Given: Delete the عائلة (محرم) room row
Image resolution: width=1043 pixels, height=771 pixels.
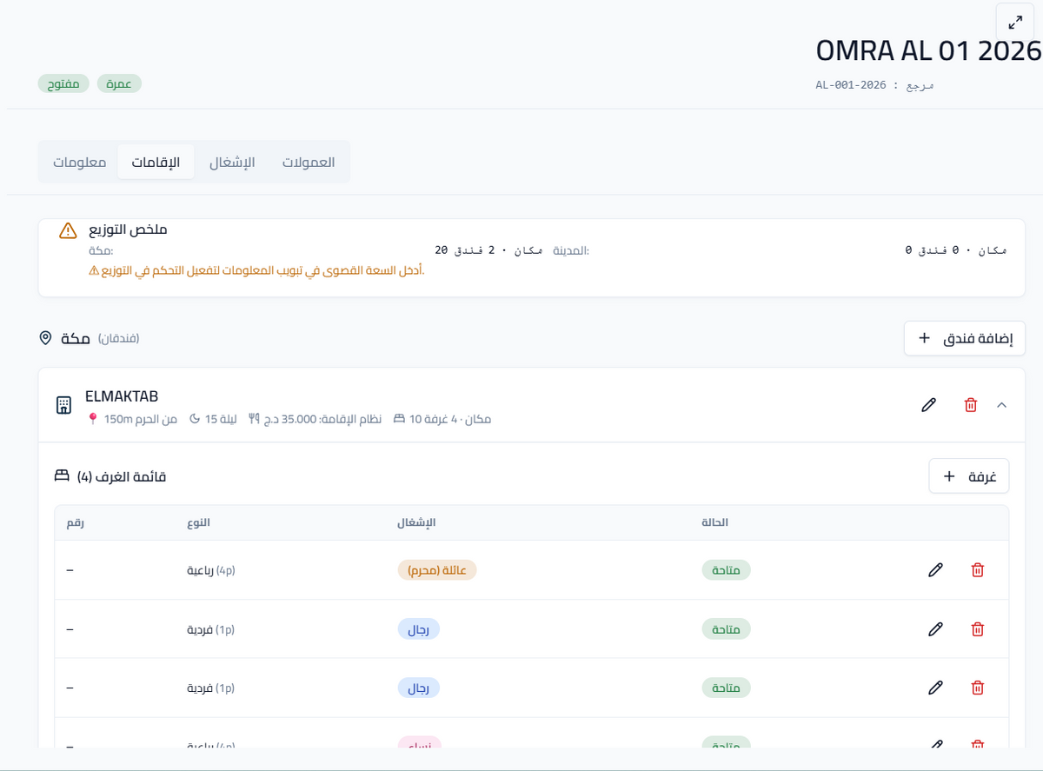Looking at the screenshot, I should click(978, 570).
